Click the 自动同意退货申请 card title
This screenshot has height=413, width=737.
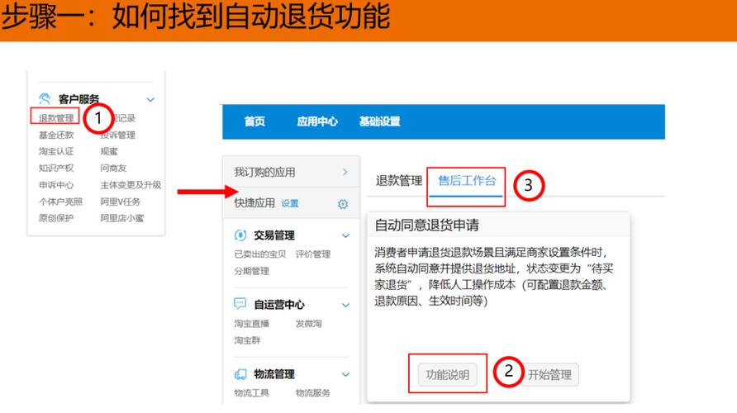pos(427,225)
